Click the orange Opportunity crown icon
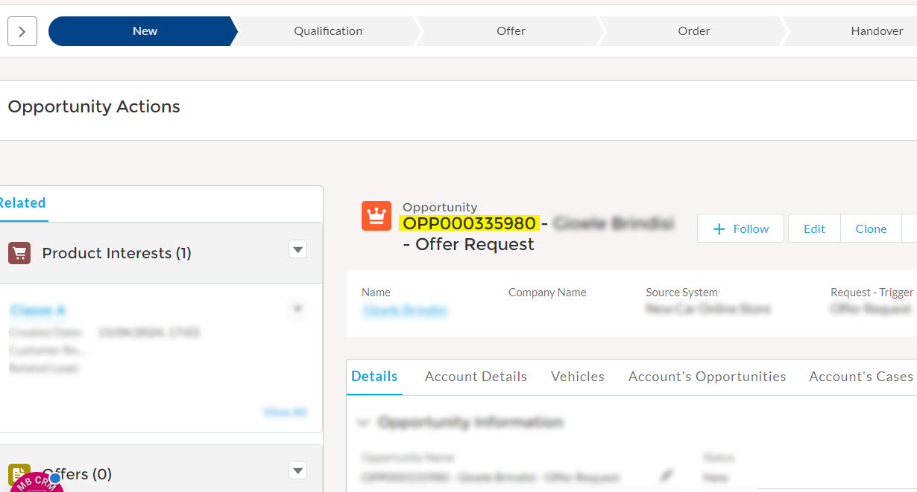The height and width of the screenshot is (492, 917). pyautogui.click(x=376, y=216)
